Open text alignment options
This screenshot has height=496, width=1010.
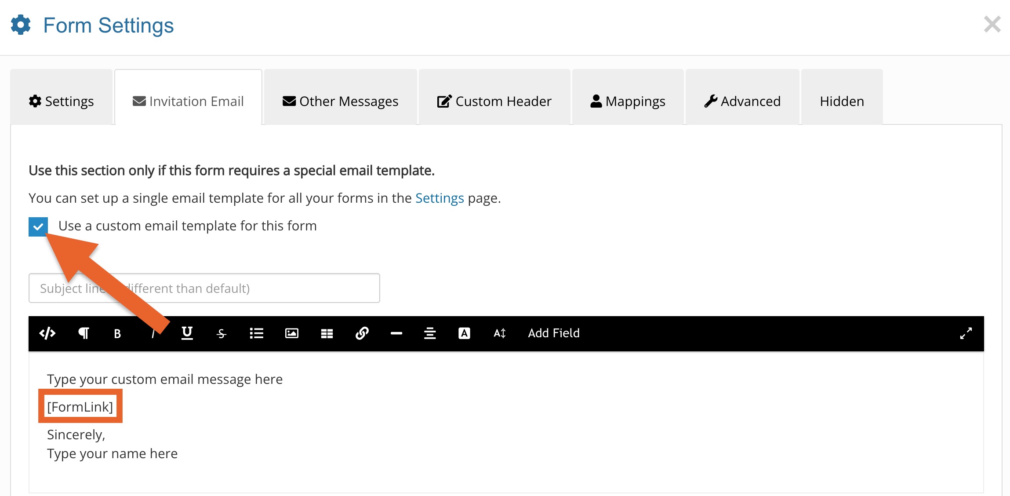[x=430, y=333]
